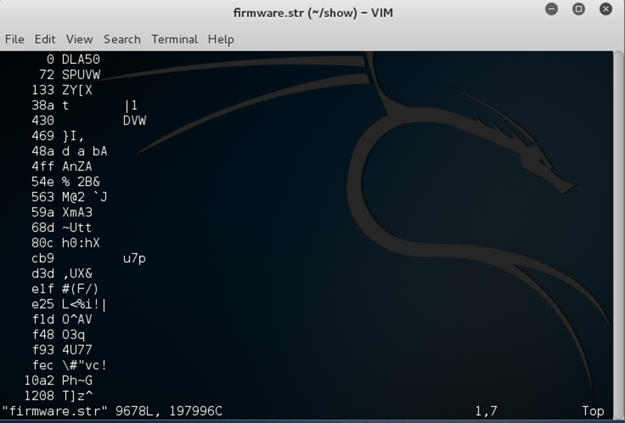Click the Top scroll position indicator
The image size is (625, 423).
point(593,411)
